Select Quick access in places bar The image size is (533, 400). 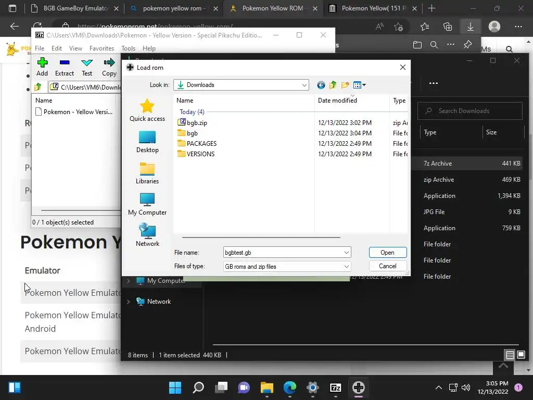(x=147, y=110)
